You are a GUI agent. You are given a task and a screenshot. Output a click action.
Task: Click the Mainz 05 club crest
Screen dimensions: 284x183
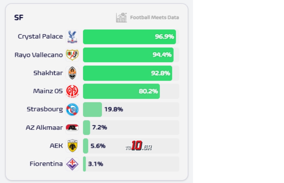point(72,91)
